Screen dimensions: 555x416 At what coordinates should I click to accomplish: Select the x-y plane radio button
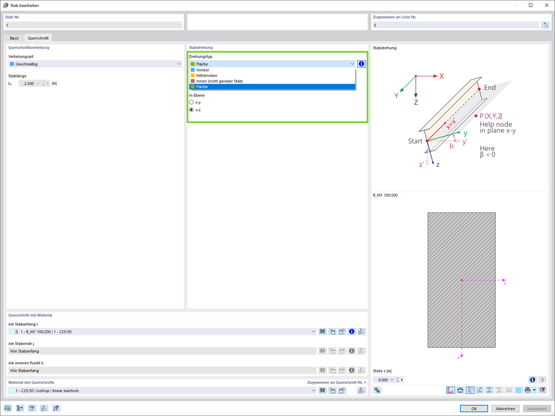[x=192, y=102]
